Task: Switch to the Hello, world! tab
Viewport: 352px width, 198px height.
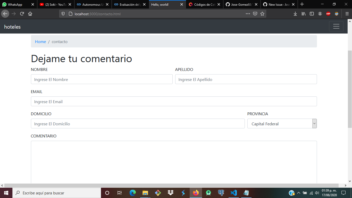Action: pyautogui.click(x=160, y=4)
